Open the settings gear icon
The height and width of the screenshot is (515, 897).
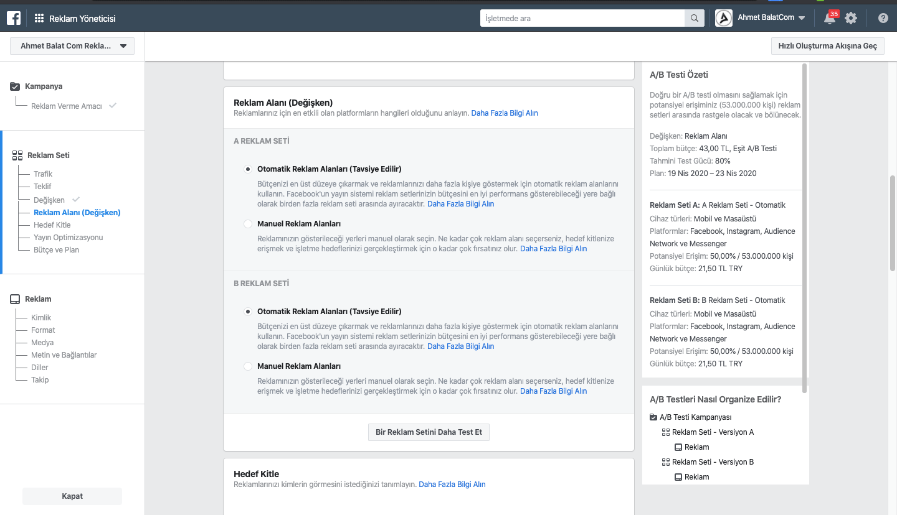[851, 18]
